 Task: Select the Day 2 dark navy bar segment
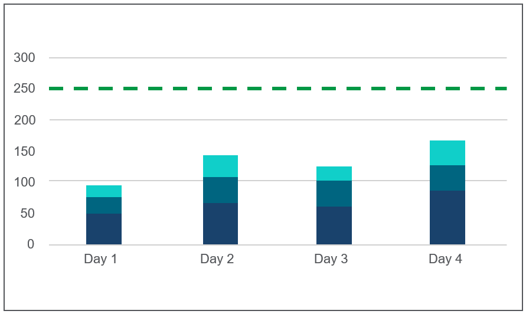pyautogui.click(x=220, y=224)
